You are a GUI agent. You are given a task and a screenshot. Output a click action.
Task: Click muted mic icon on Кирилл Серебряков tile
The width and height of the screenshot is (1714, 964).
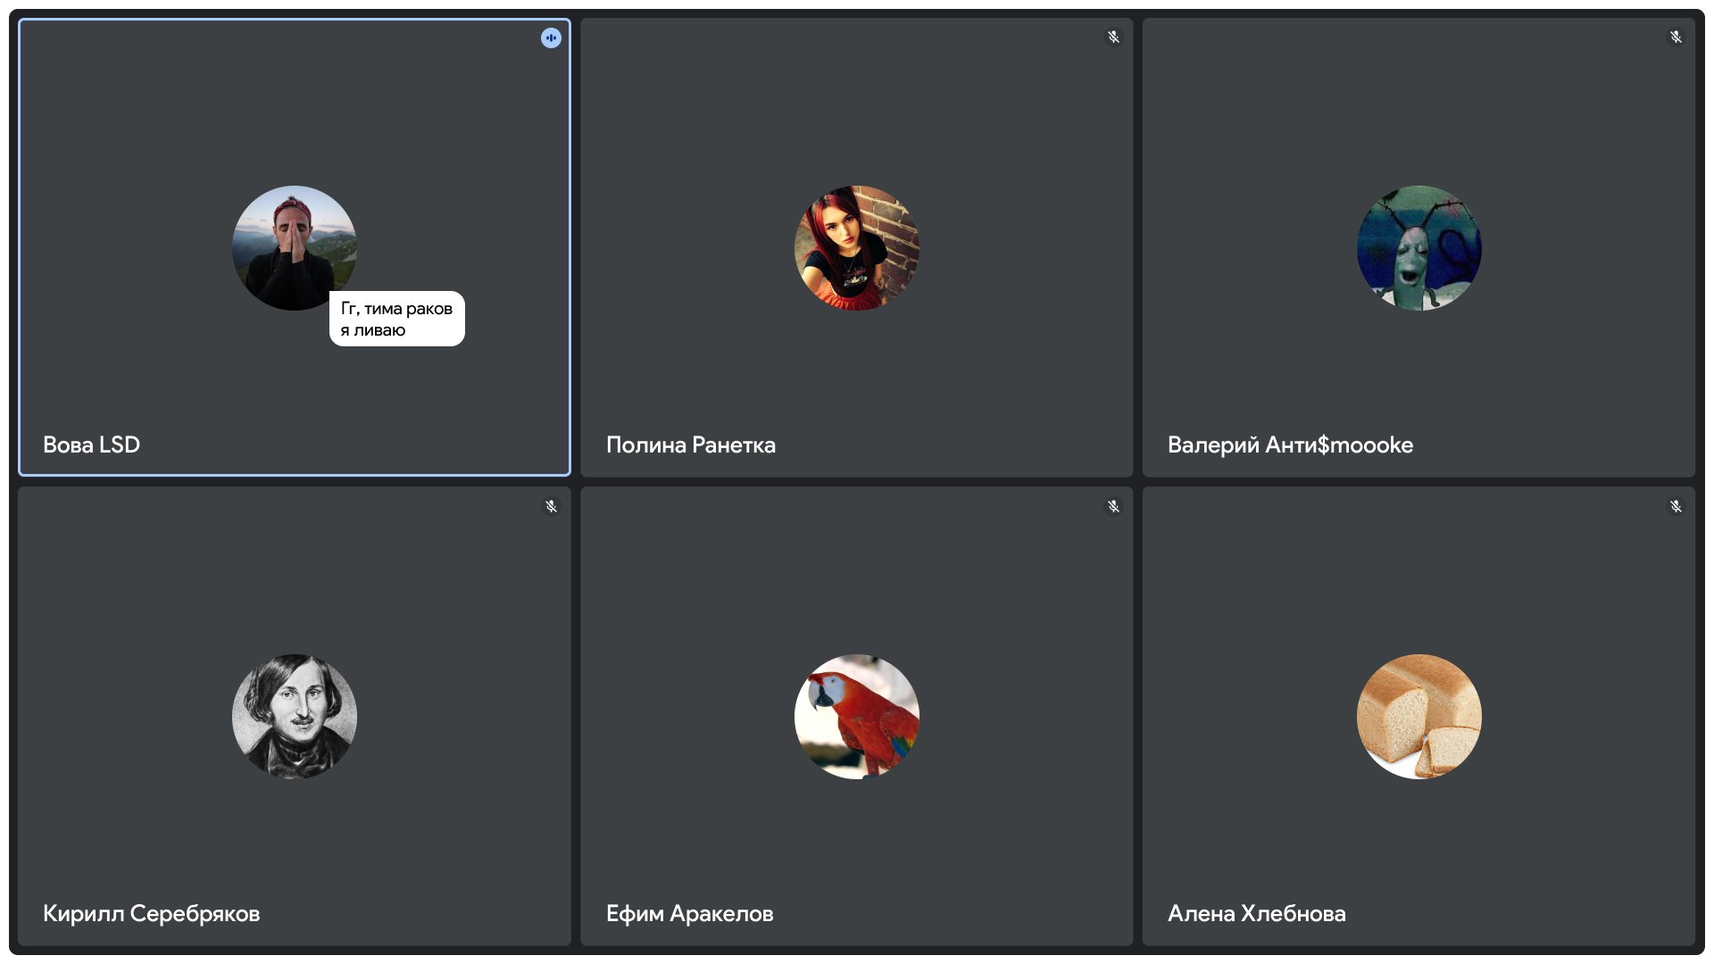551,506
